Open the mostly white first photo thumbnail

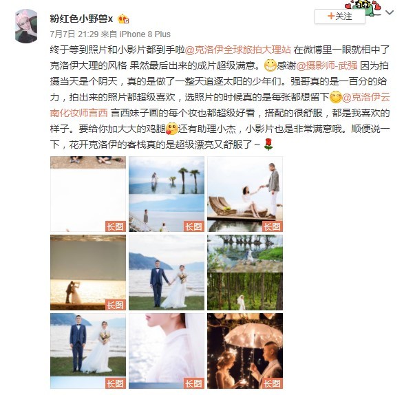click(88, 194)
